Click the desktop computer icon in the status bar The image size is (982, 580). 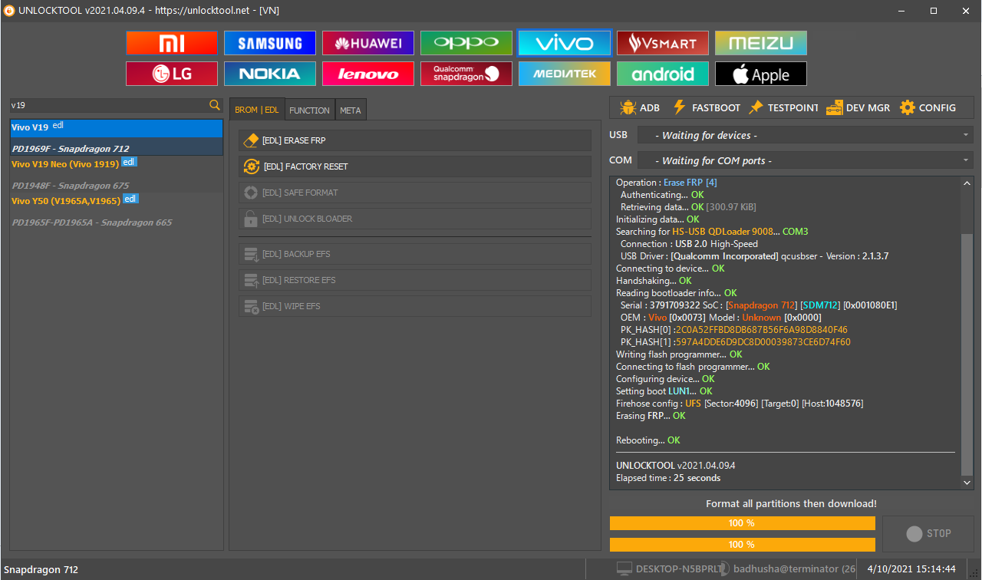click(x=624, y=569)
